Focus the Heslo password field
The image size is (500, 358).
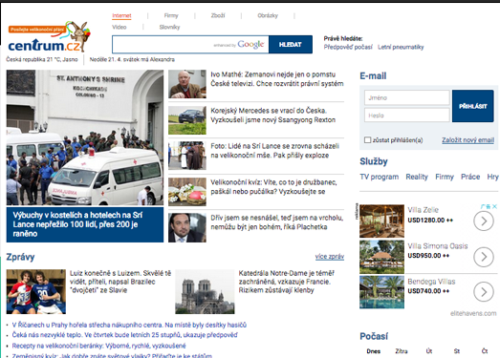pyautogui.click(x=407, y=116)
